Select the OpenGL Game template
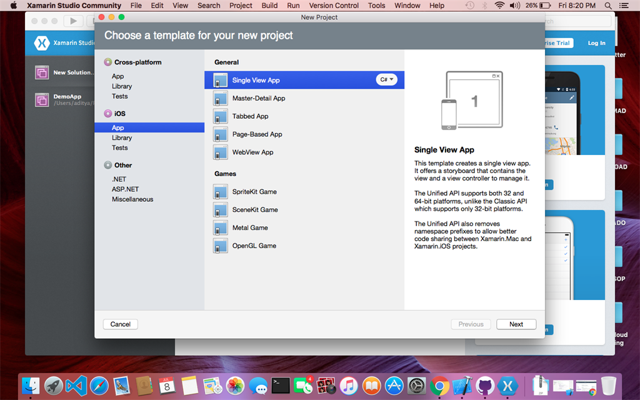The image size is (640, 400). click(x=304, y=245)
